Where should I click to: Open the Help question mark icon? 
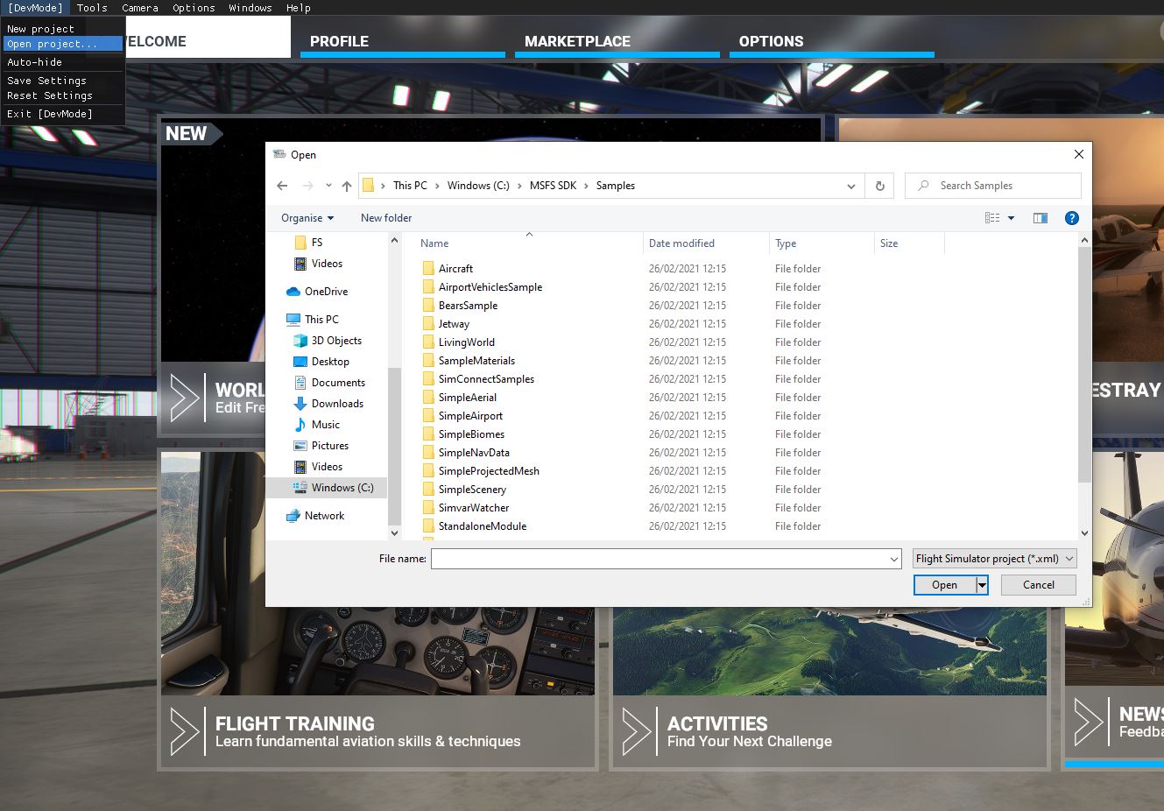click(x=1071, y=218)
